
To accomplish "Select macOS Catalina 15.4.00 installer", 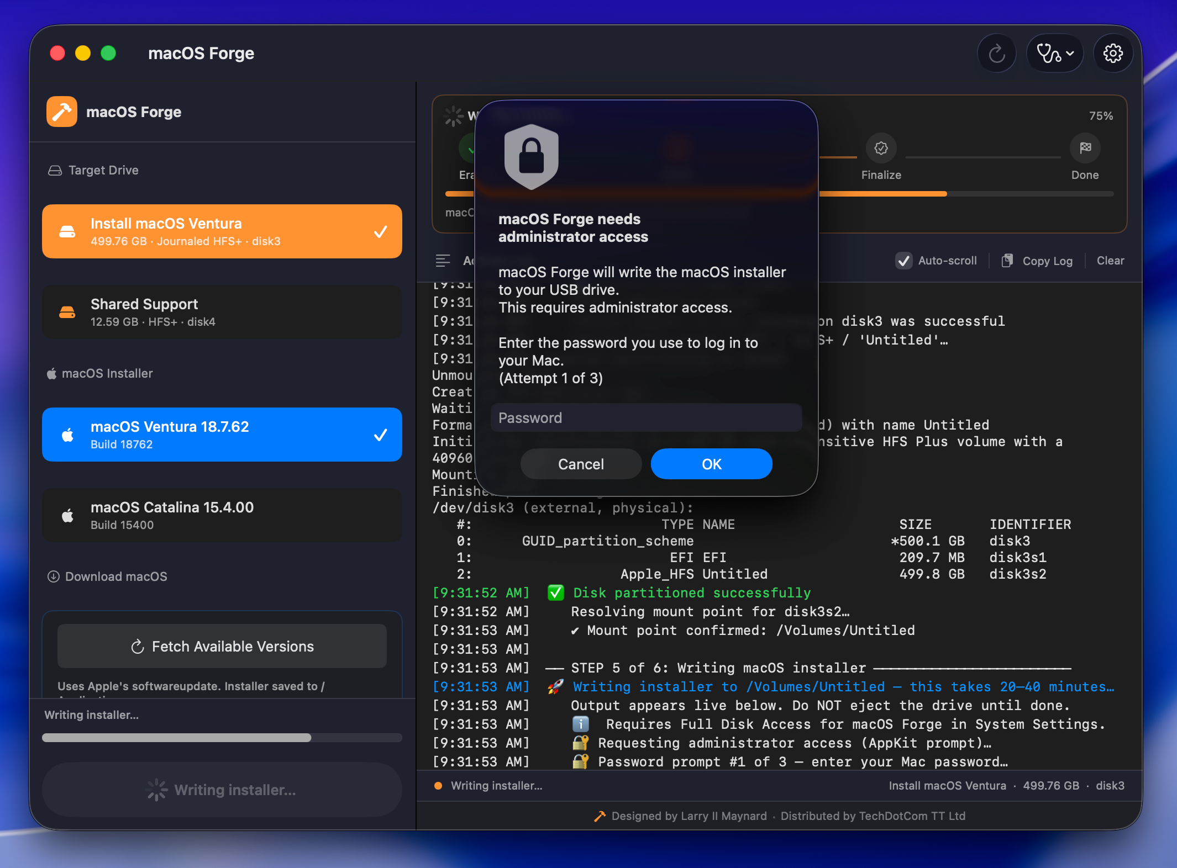I will tap(222, 515).
